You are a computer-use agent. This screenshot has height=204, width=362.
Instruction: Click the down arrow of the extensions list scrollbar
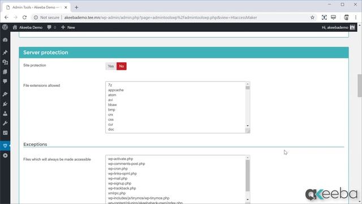pyautogui.click(x=248, y=126)
